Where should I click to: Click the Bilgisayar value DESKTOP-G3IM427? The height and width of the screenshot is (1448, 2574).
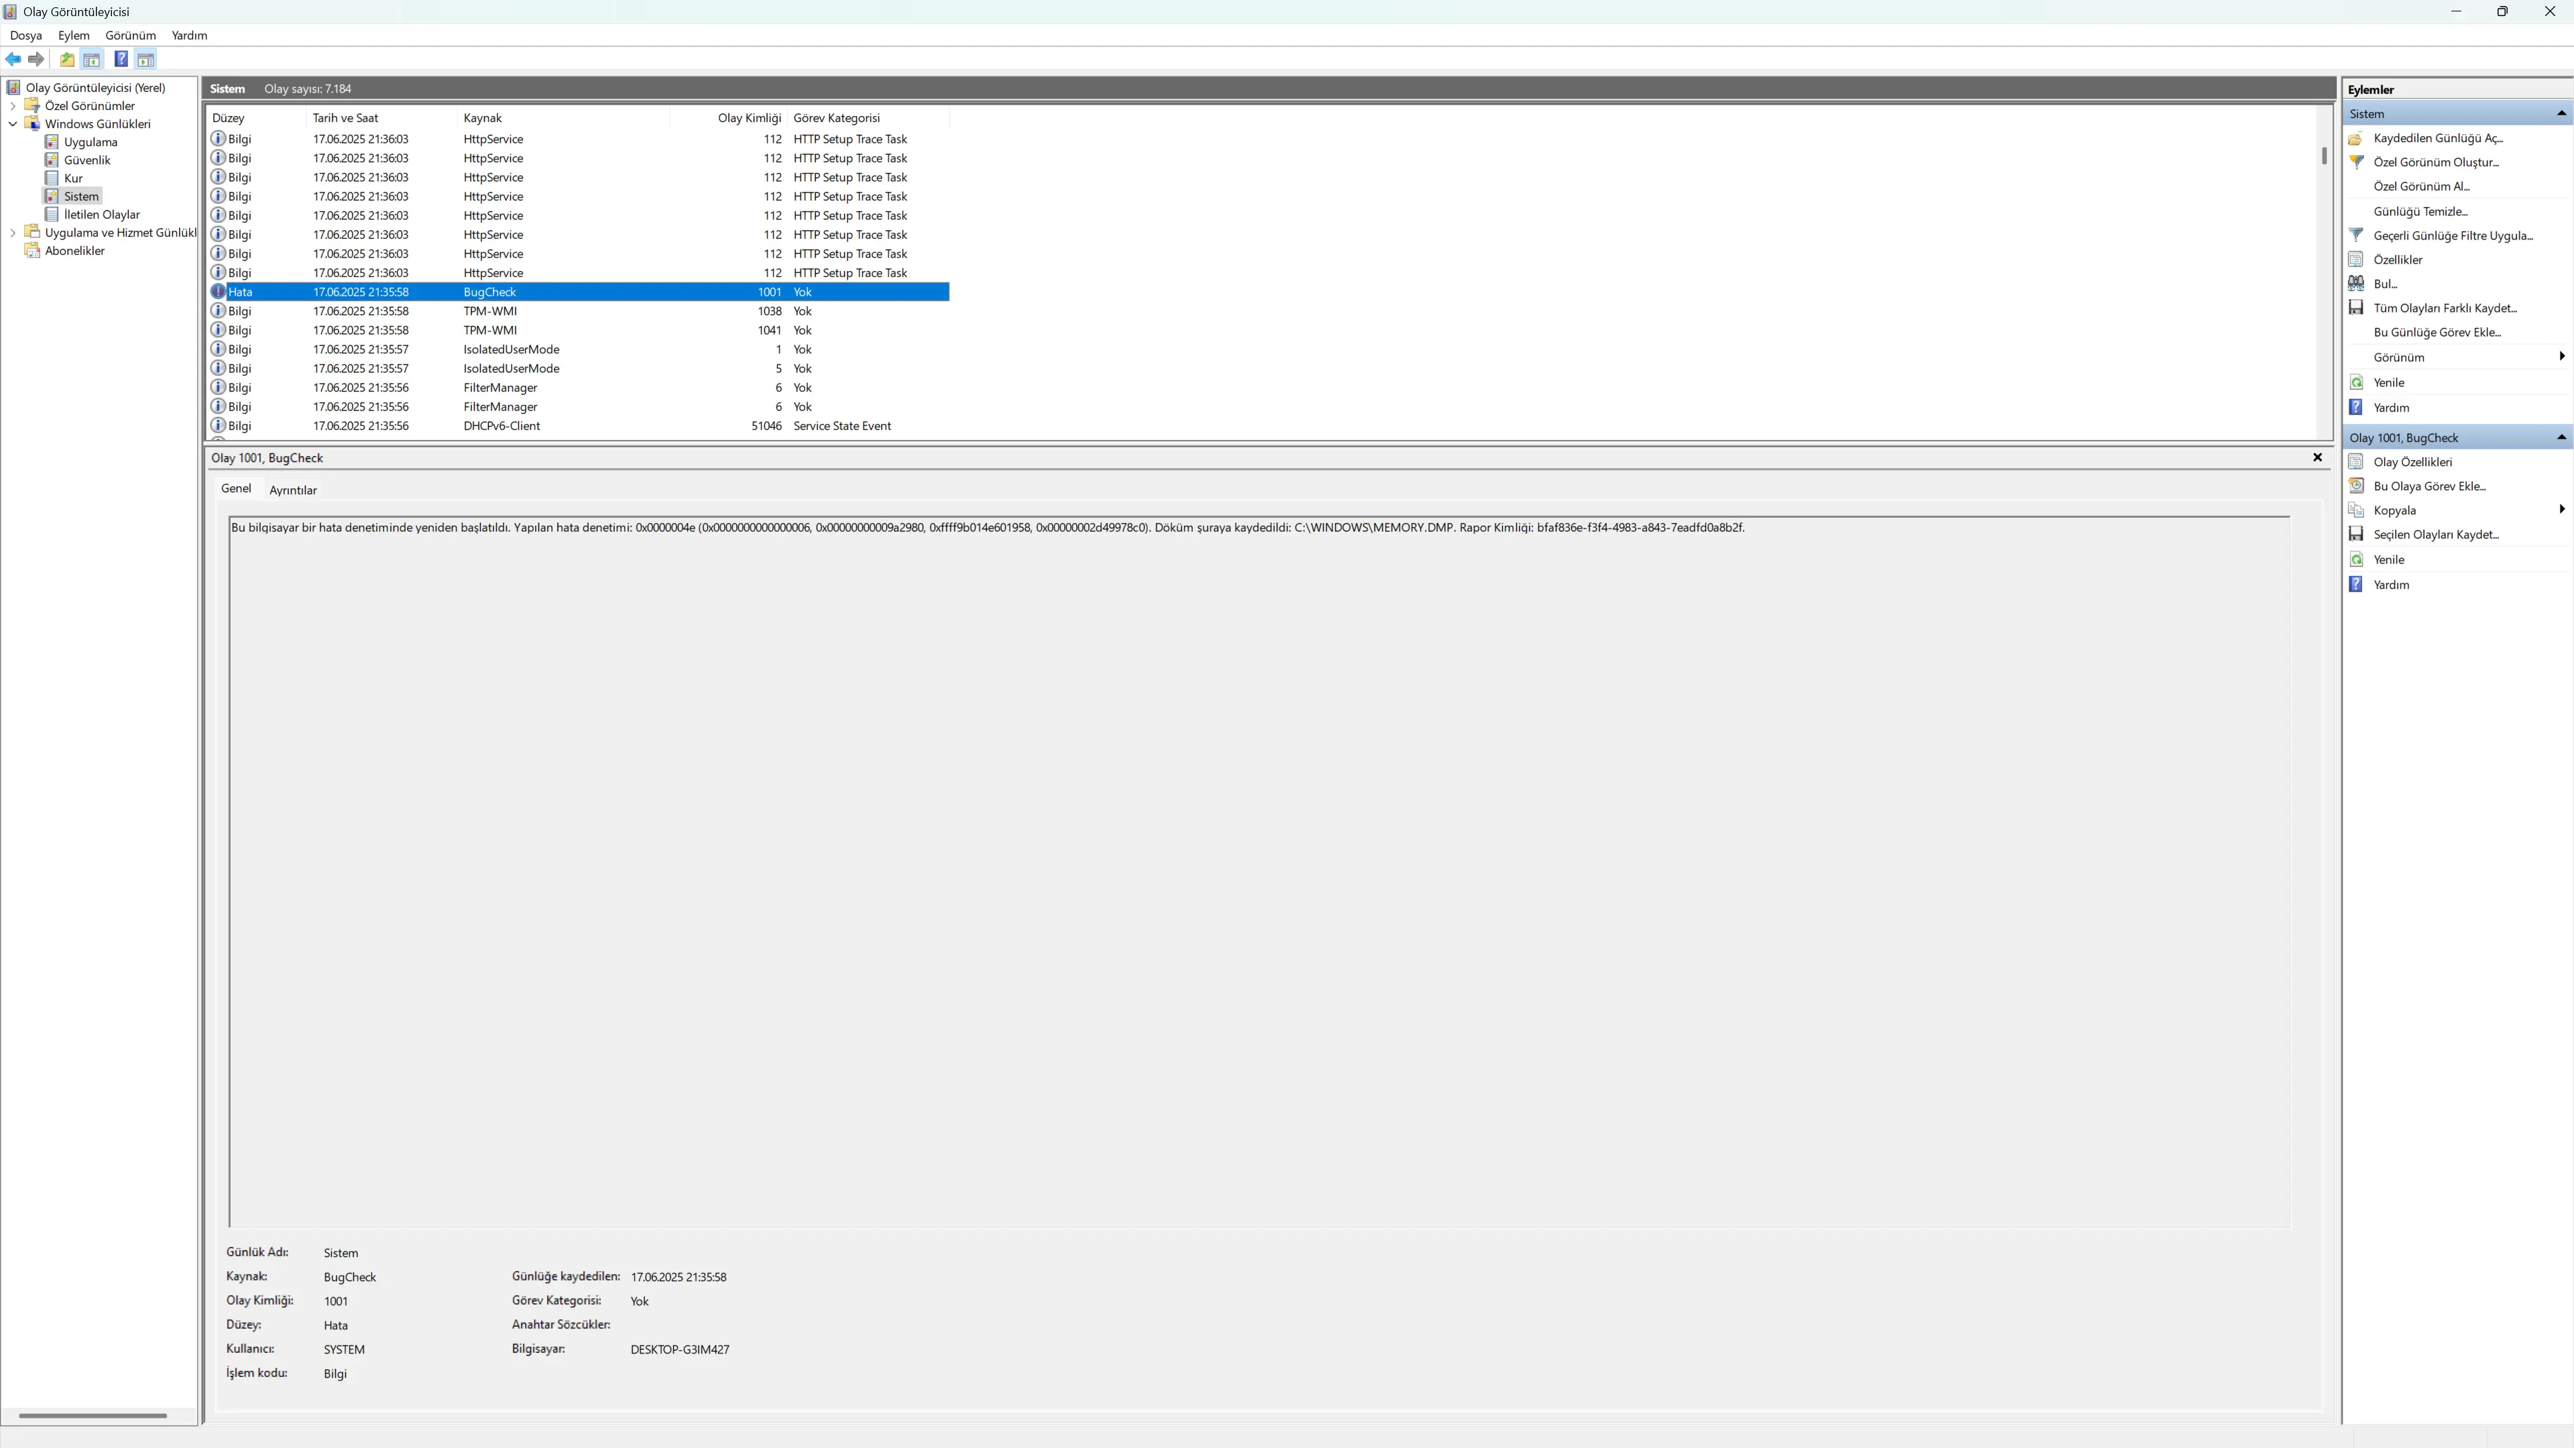[679, 1349]
